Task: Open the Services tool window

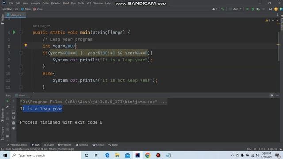Action: pyautogui.click(x=99, y=145)
